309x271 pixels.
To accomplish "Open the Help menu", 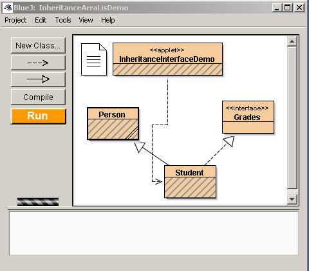I will coord(108,20).
